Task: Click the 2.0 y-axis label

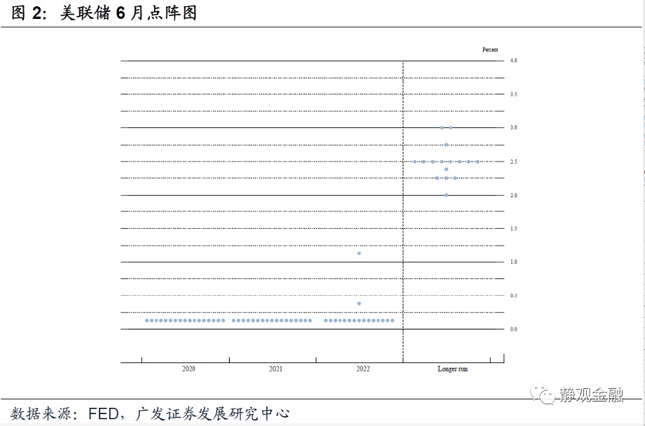Action: (514, 195)
